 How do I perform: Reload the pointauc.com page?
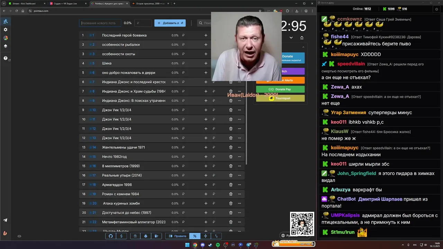click(x=17, y=11)
